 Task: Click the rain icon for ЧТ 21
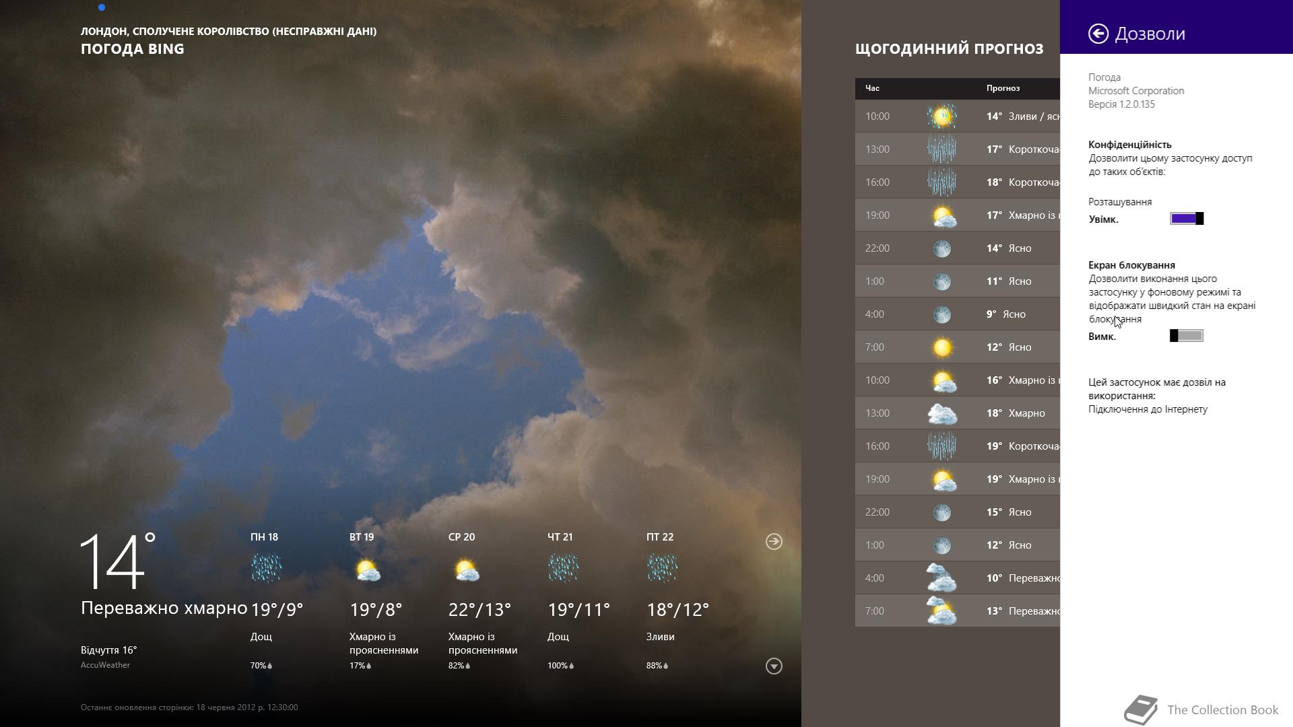click(563, 569)
